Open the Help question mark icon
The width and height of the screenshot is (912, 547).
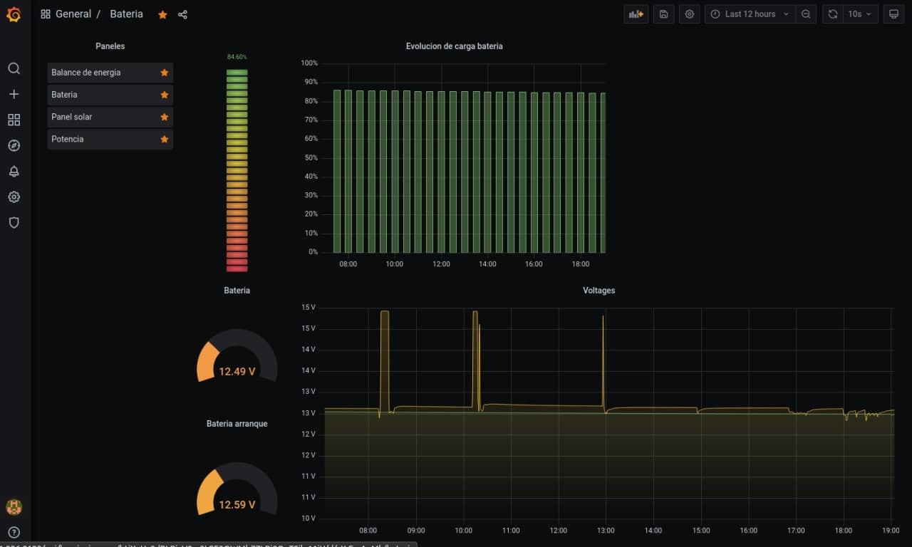(x=14, y=532)
